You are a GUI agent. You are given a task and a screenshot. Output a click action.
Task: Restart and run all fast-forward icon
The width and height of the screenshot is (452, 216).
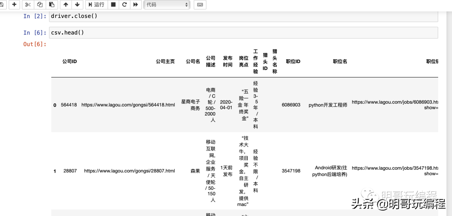[136, 5]
